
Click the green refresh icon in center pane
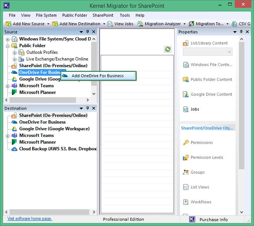pyautogui.click(x=168, y=49)
